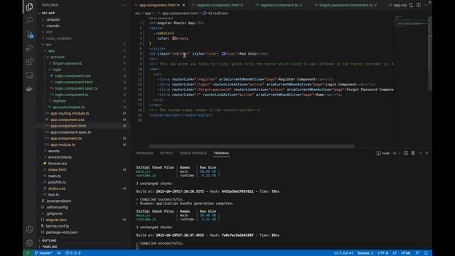Switch to register.component.ts tab
455x256 pixels.
point(279,5)
